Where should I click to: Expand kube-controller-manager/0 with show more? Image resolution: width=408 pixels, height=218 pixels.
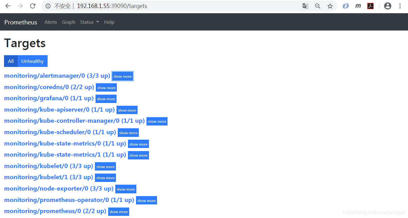click(x=157, y=121)
